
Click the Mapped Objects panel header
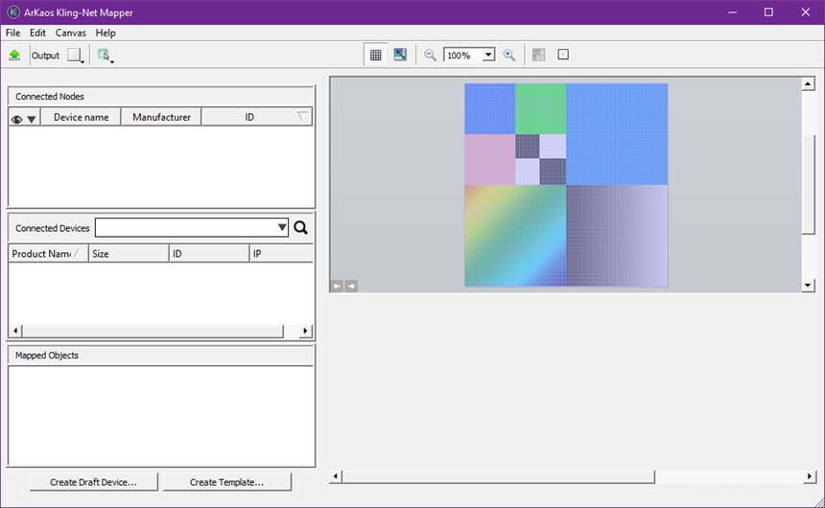161,356
